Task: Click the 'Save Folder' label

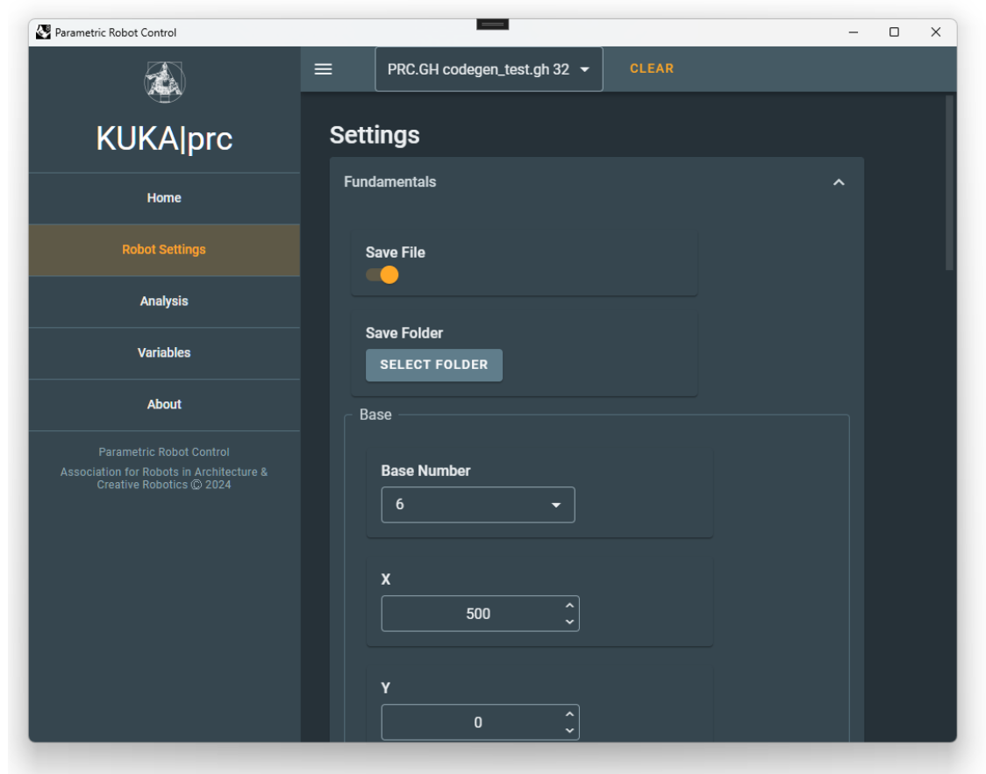Action: tap(404, 333)
